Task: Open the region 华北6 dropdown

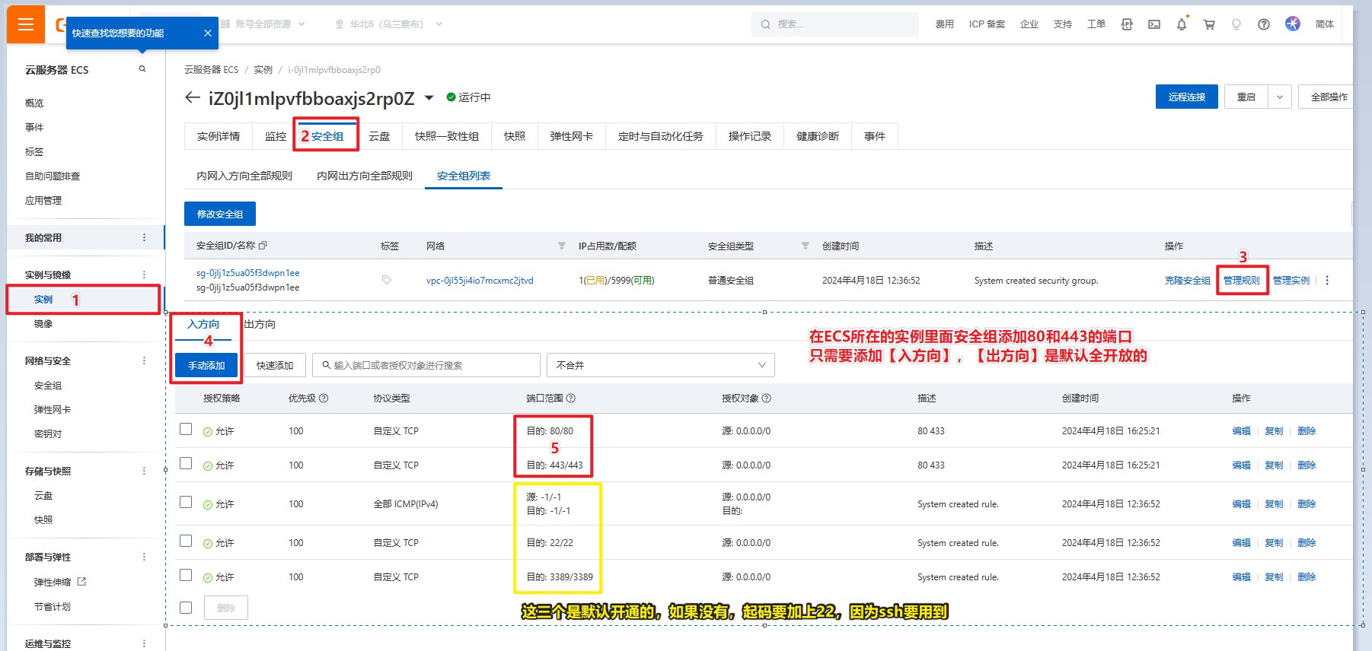Action: [389, 24]
